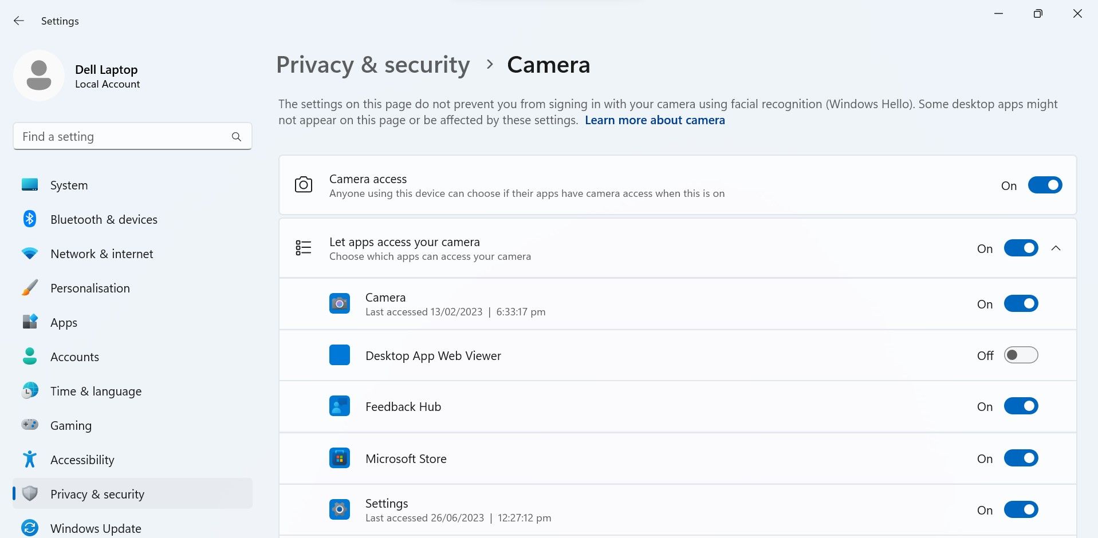
Task: Collapse the Let apps access your camera section
Action: click(1057, 248)
